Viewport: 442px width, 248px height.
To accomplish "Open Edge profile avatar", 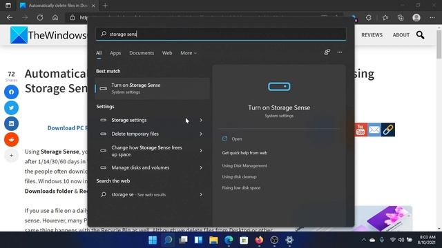I will (416, 17).
